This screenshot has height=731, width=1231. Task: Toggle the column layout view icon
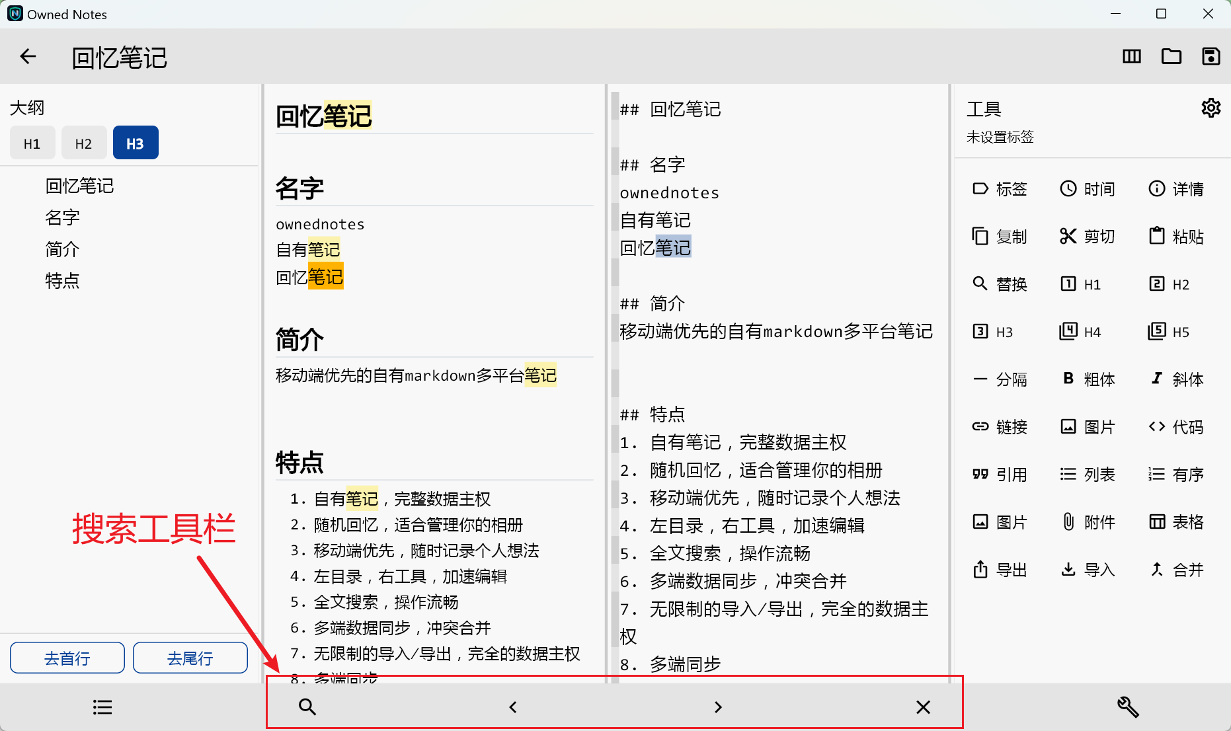[x=1132, y=57]
